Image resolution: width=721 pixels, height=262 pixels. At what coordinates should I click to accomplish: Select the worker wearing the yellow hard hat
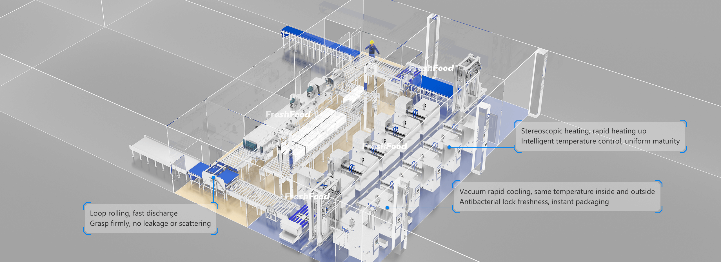coord(372,48)
